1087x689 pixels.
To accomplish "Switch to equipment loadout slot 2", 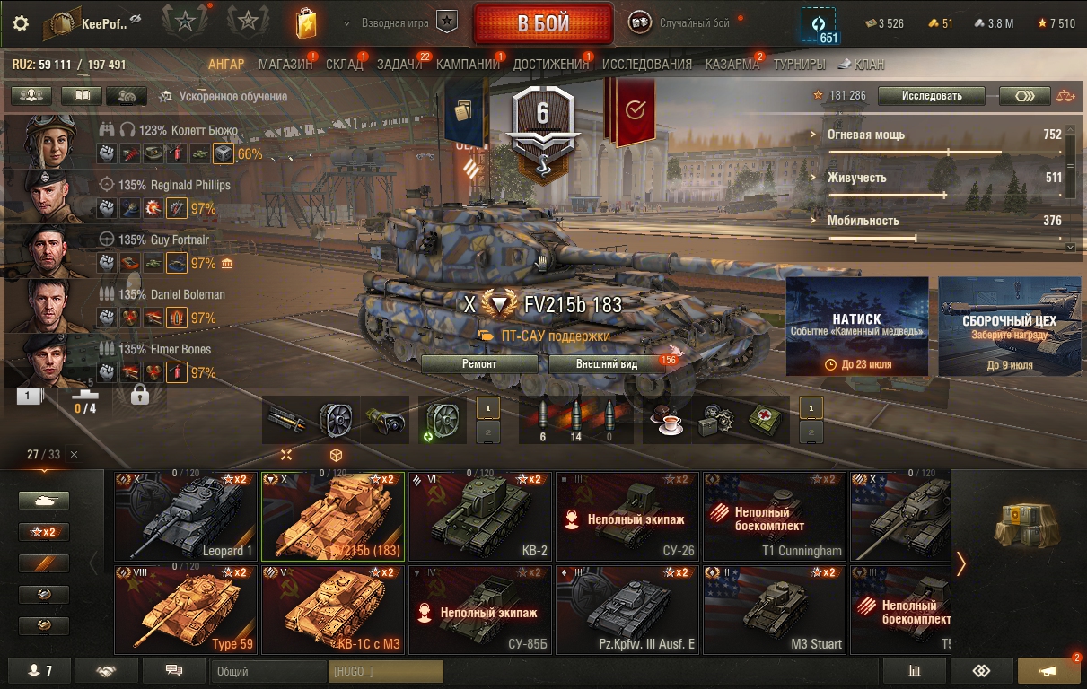I will [487, 432].
